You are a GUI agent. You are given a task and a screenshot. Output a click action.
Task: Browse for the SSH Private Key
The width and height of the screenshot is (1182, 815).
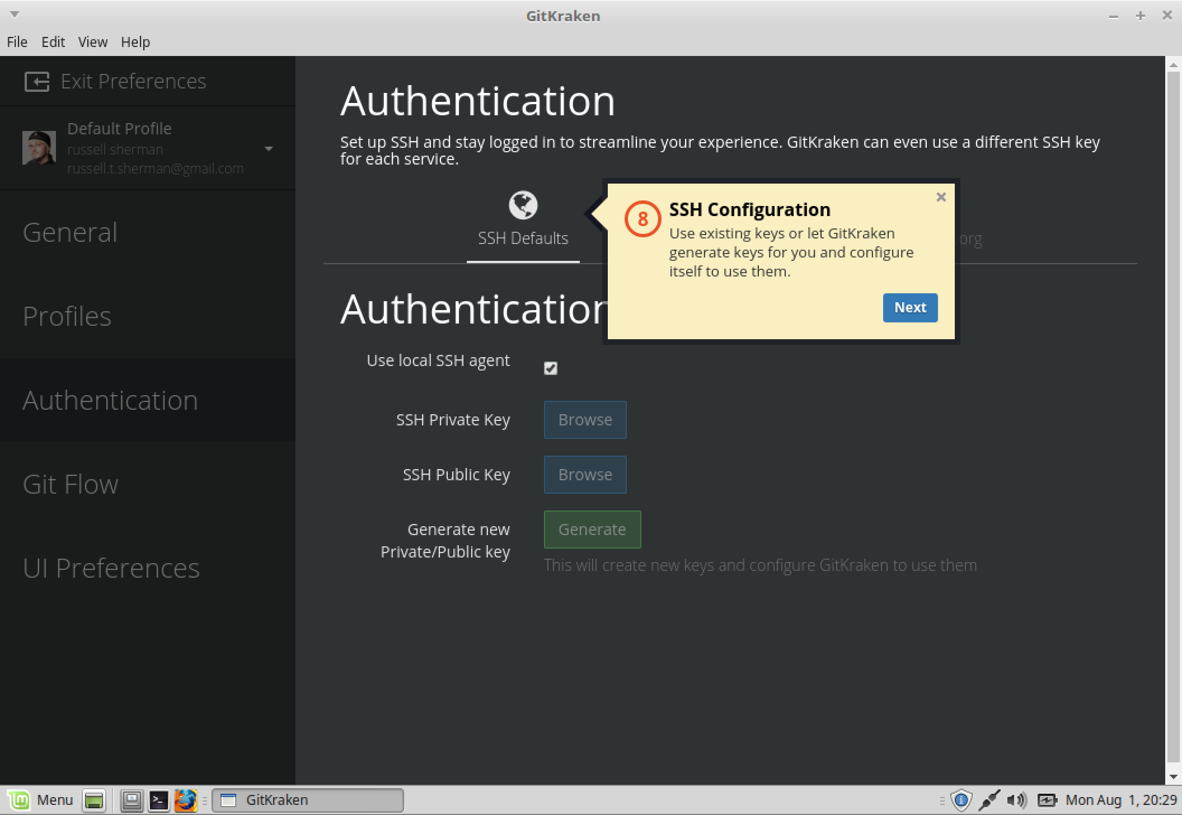coord(585,420)
